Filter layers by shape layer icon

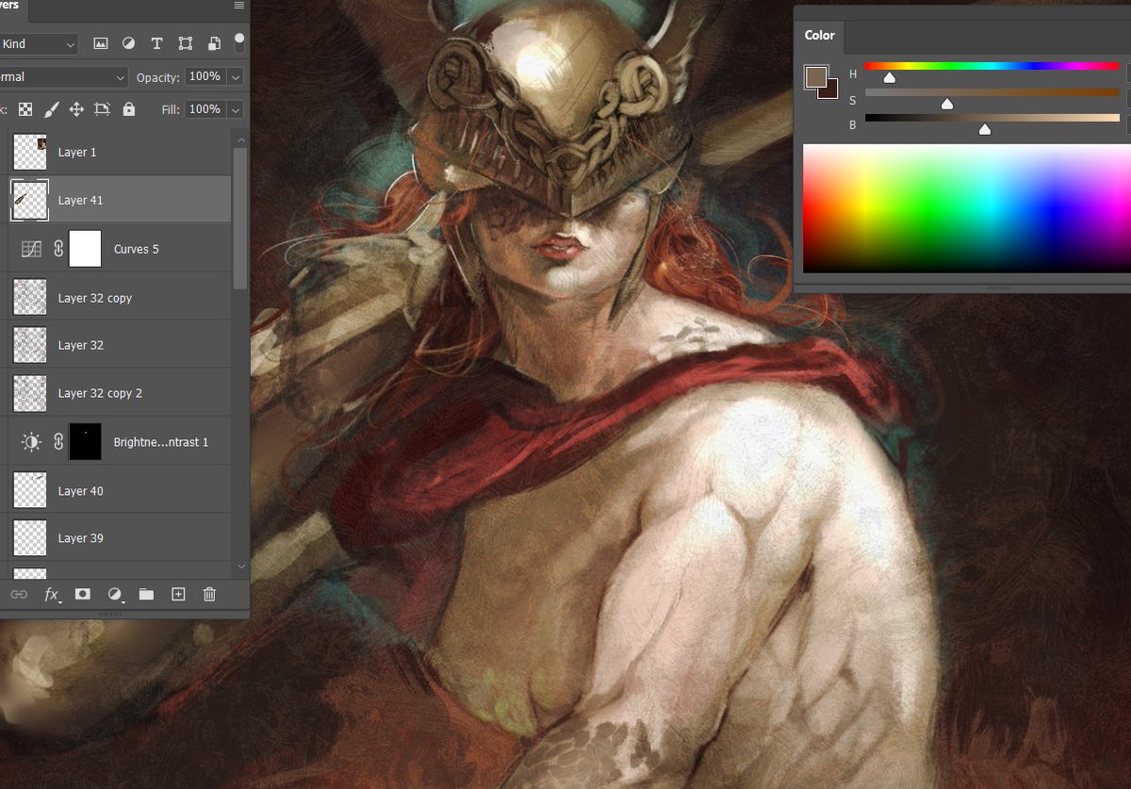pyautogui.click(x=185, y=43)
